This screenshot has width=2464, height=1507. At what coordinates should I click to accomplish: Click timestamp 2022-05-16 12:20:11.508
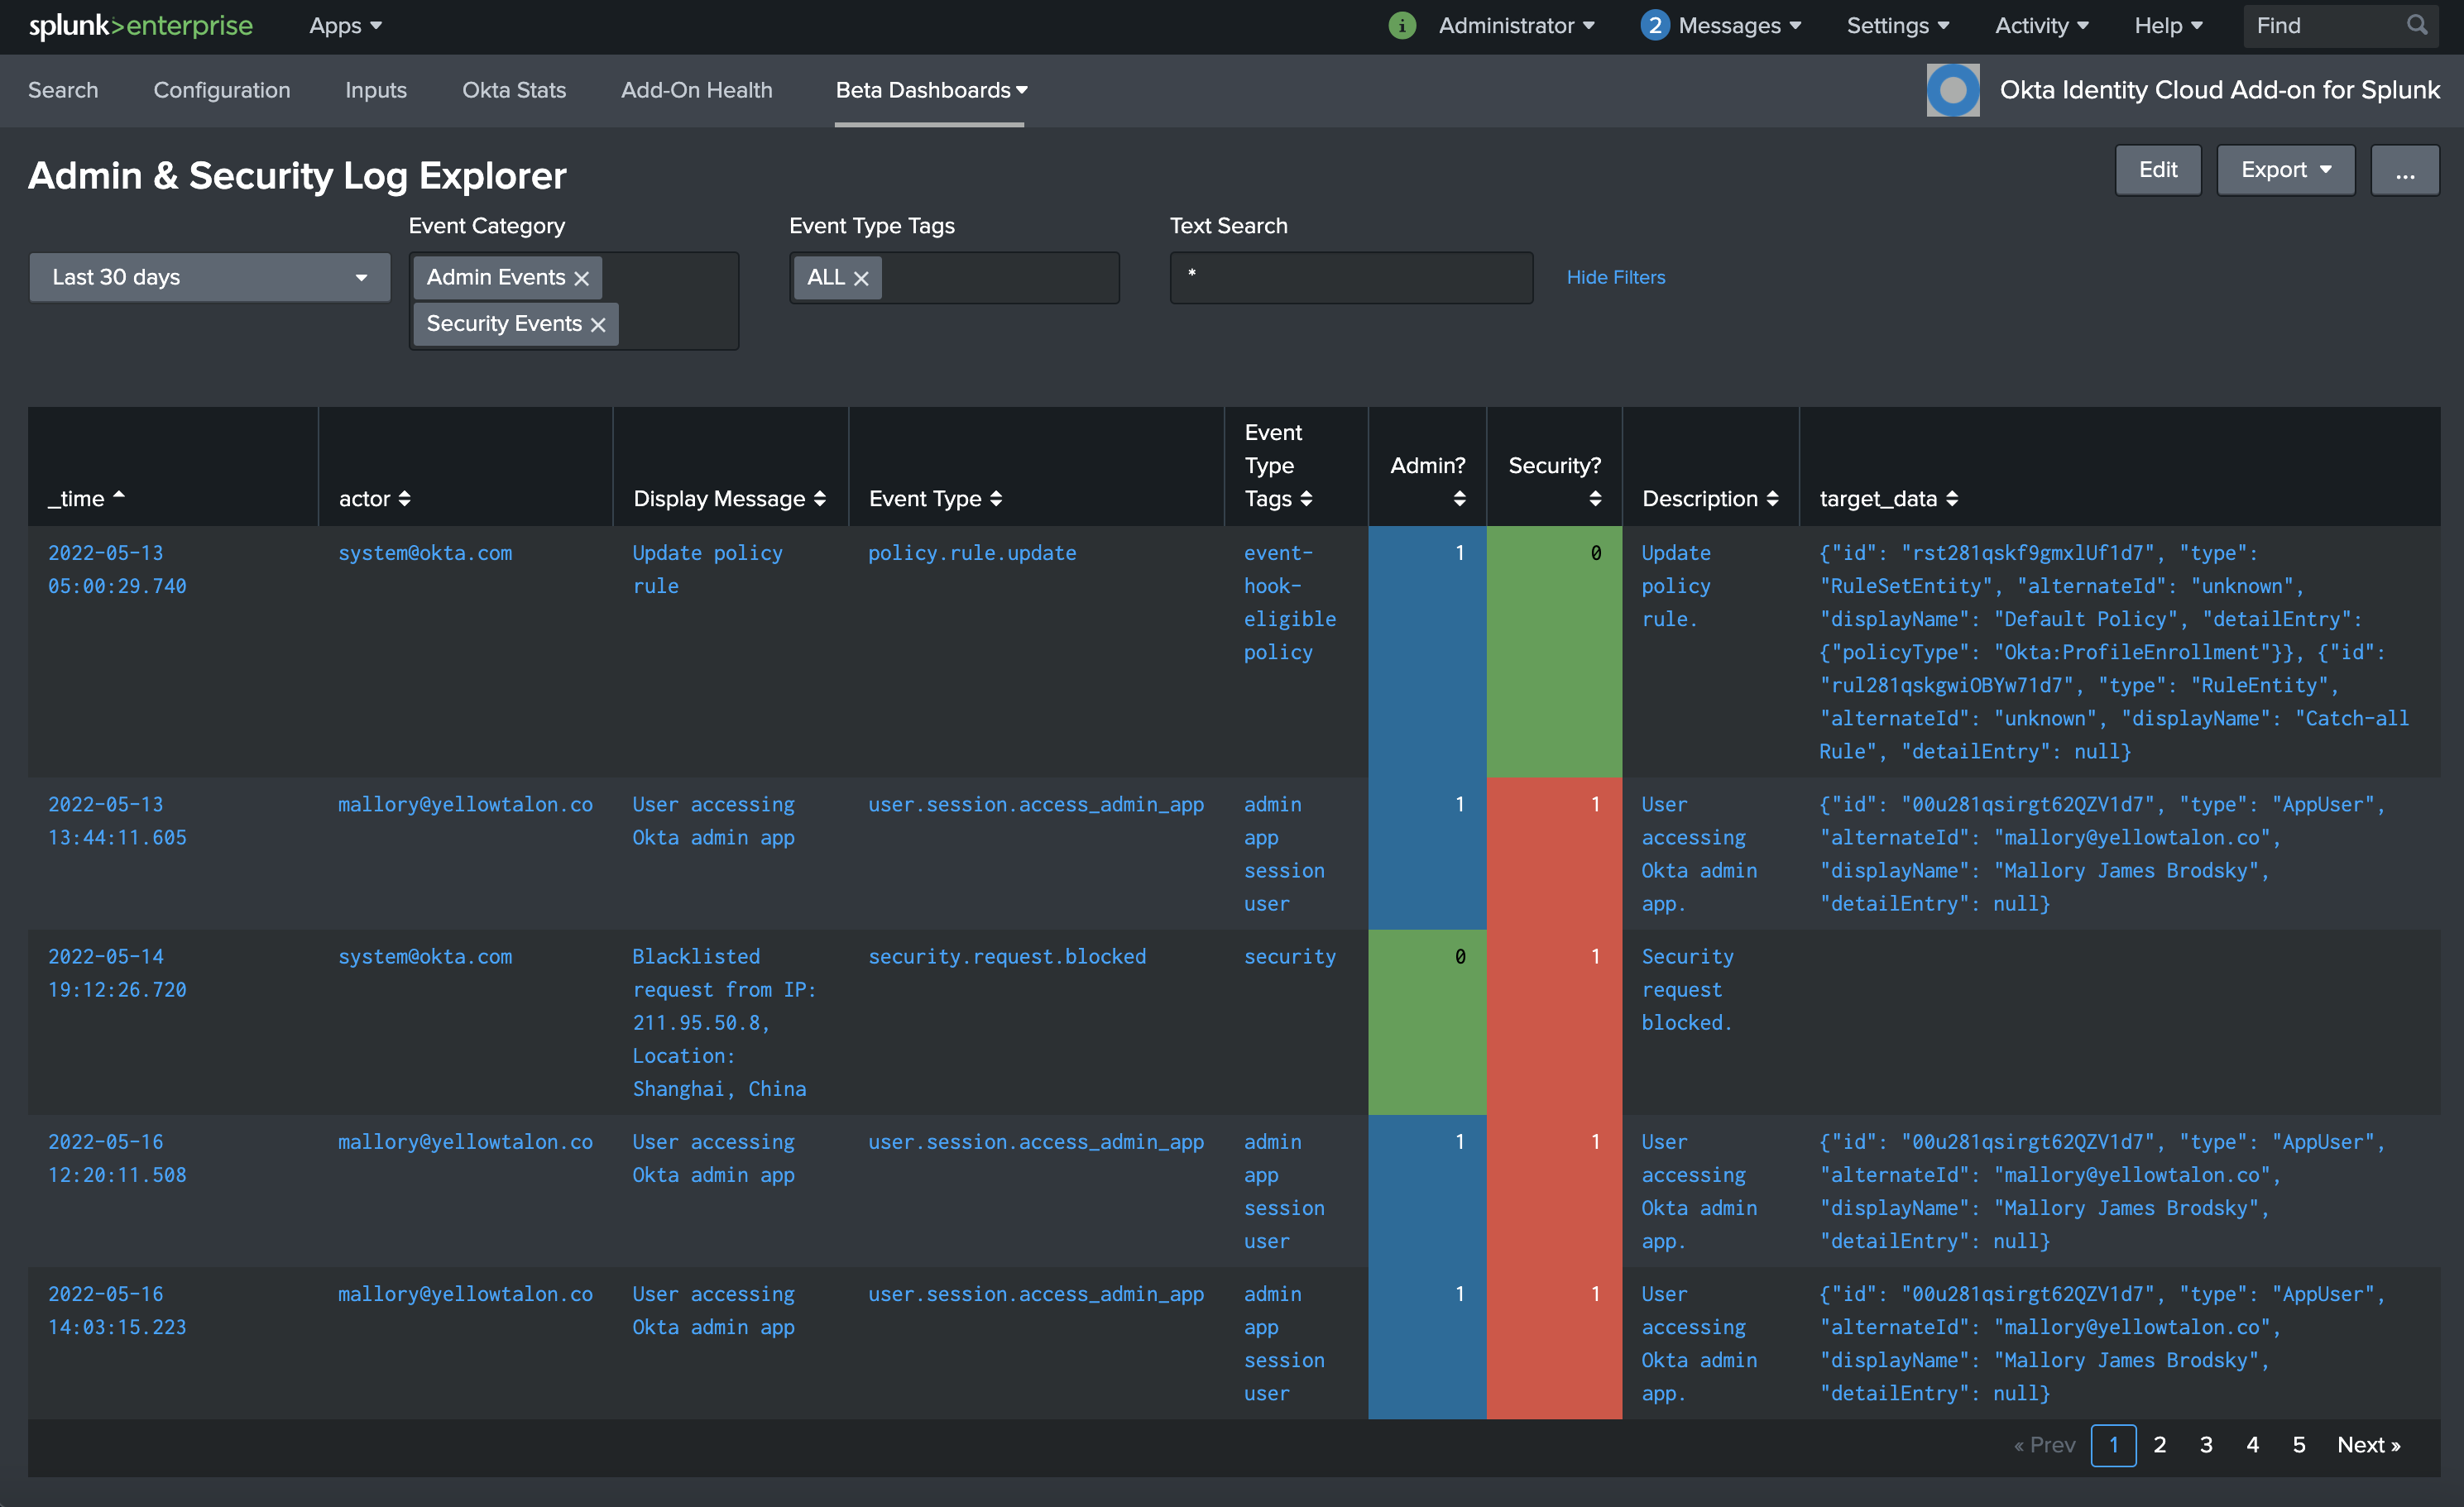(117, 1157)
